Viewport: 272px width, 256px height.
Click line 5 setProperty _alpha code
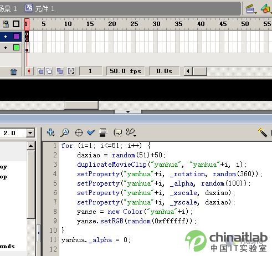[x=164, y=183]
